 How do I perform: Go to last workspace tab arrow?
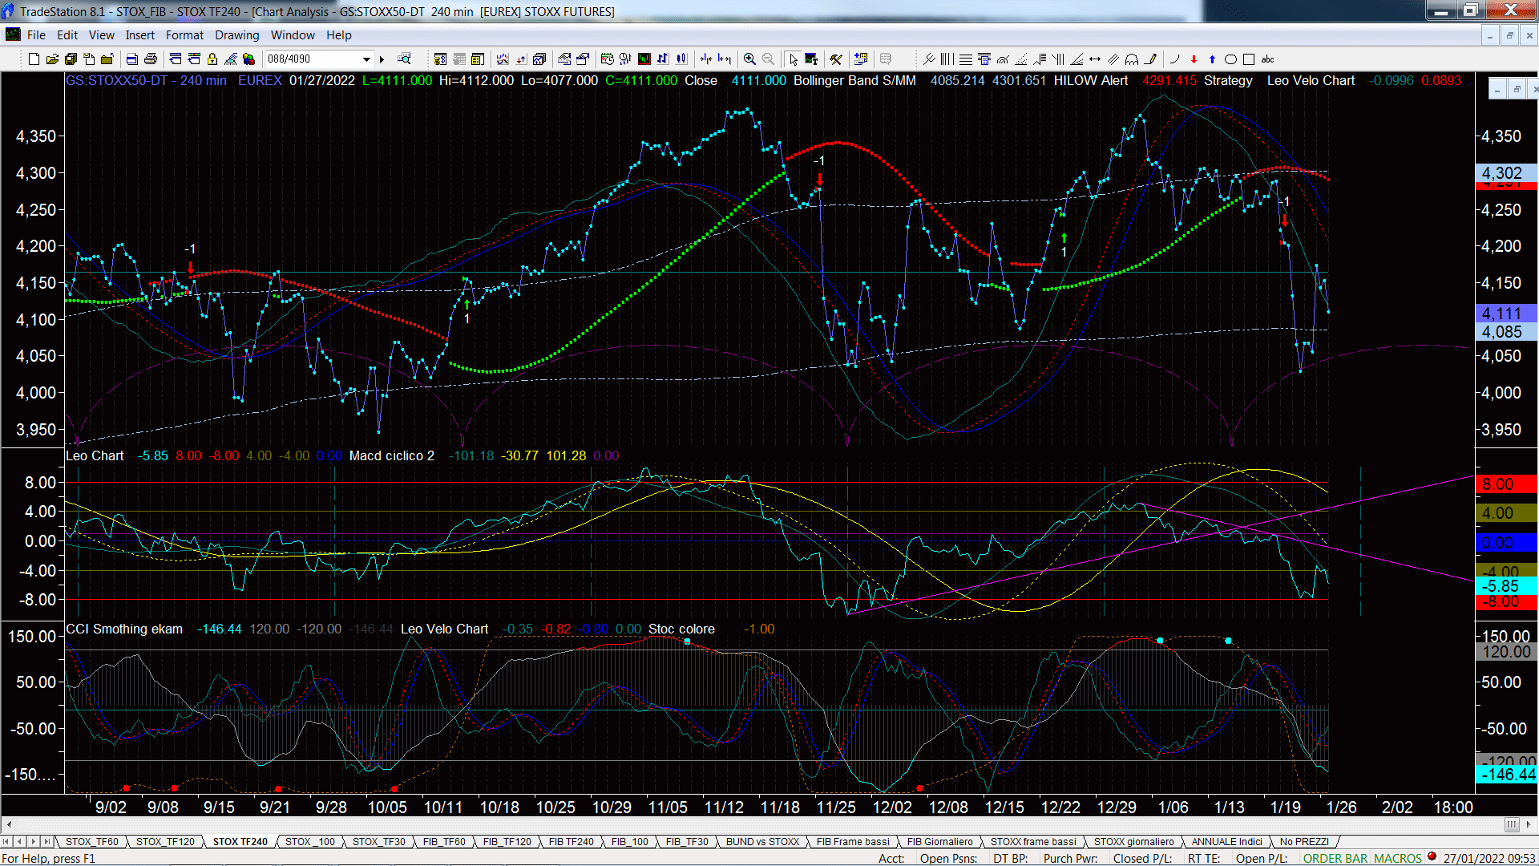click(x=47, y=842)
